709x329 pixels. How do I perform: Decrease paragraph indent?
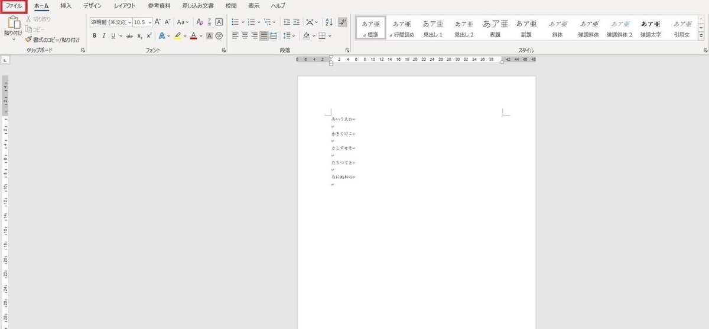pyautogui.click(x=287, y=22)
